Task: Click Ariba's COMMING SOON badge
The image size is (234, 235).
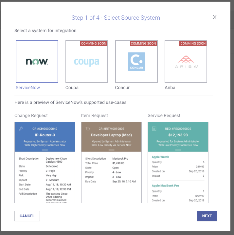Action: coord(193,44)
